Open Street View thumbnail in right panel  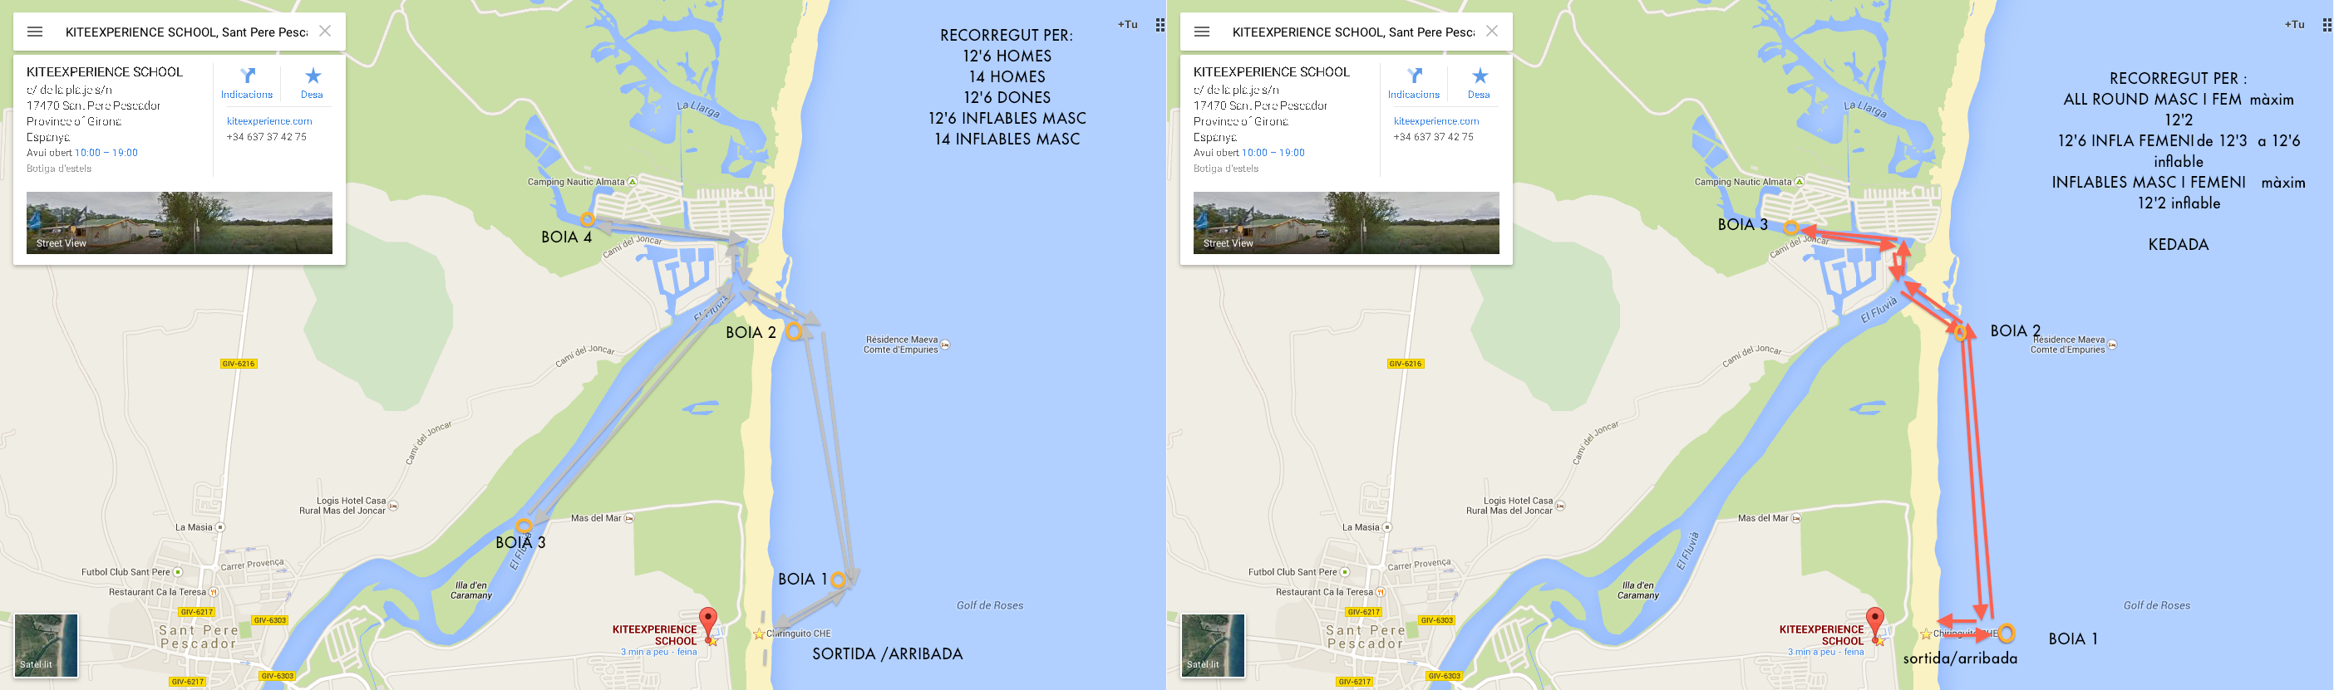tap(1347, 223)
